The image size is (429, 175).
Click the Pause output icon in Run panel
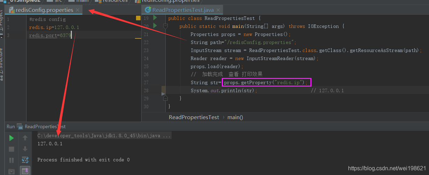tap(12, 160)
